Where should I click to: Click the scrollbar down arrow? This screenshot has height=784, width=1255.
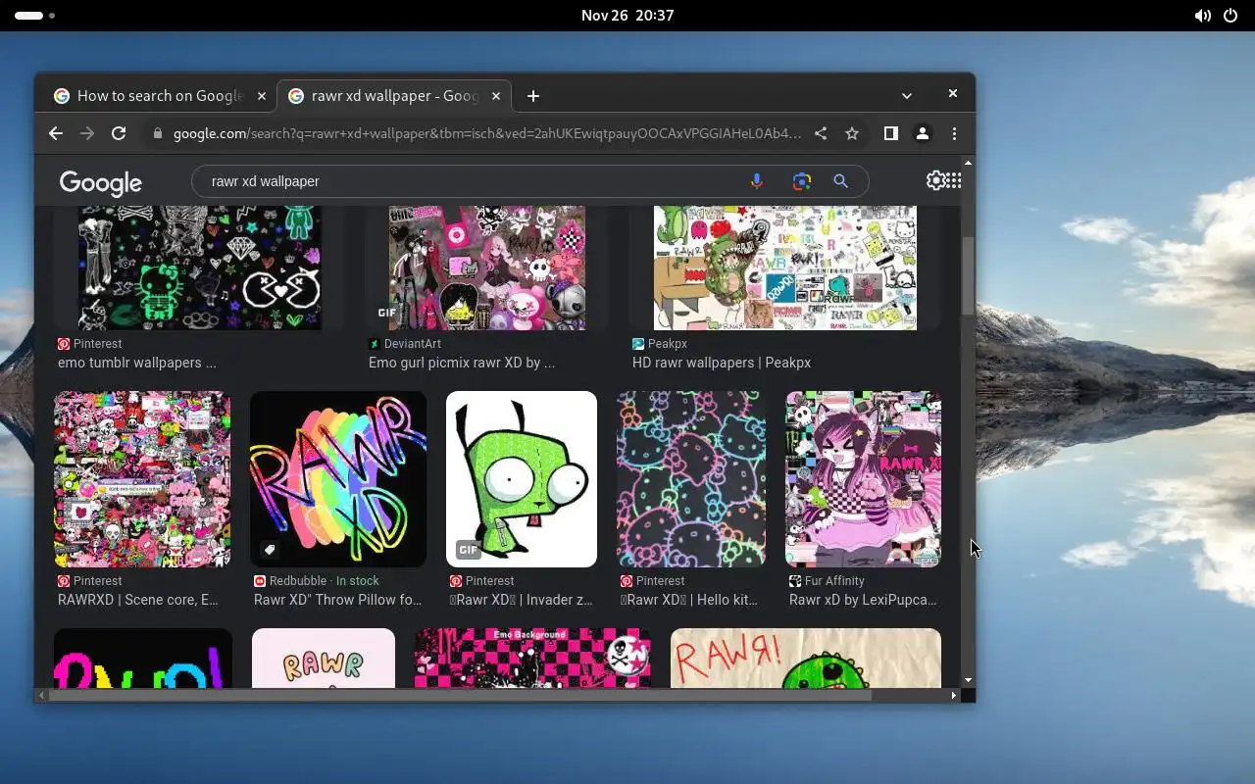[x=969, y=680]
